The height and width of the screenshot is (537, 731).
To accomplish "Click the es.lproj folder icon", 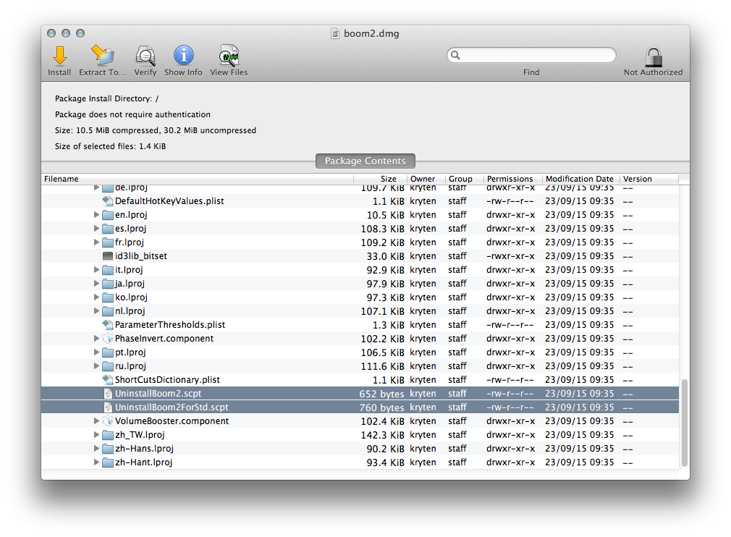I will (108, 229).
